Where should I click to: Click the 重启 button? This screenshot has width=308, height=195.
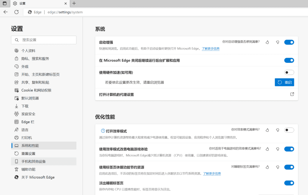coord(284,82)
